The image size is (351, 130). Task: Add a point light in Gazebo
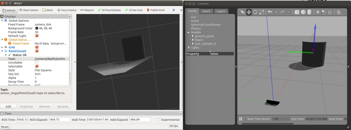(x=318, y=12)
